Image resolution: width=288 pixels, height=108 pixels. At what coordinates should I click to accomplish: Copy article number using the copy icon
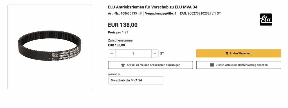click(140, 13)
